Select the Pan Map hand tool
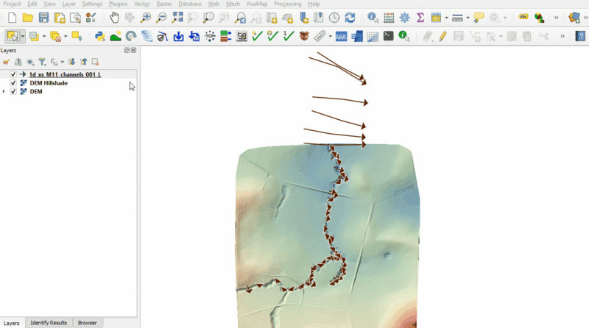Image resolution: width=589 pixels, height=328 pixels. click(x=114, y=18)
